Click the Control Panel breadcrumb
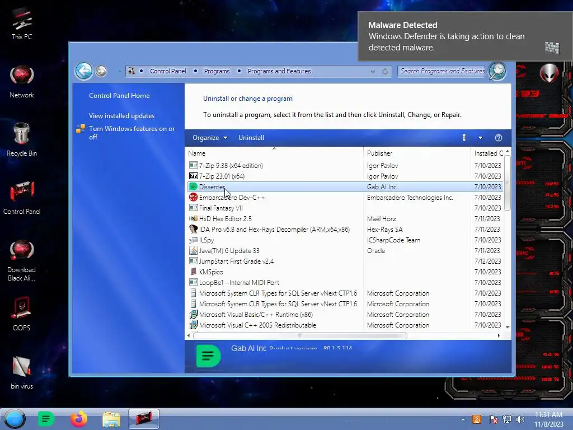The width and height of the screenshot is (573, 430). tap(168, 71)
